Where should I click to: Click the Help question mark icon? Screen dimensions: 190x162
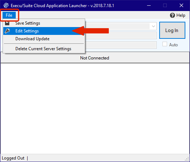(172, 15)
